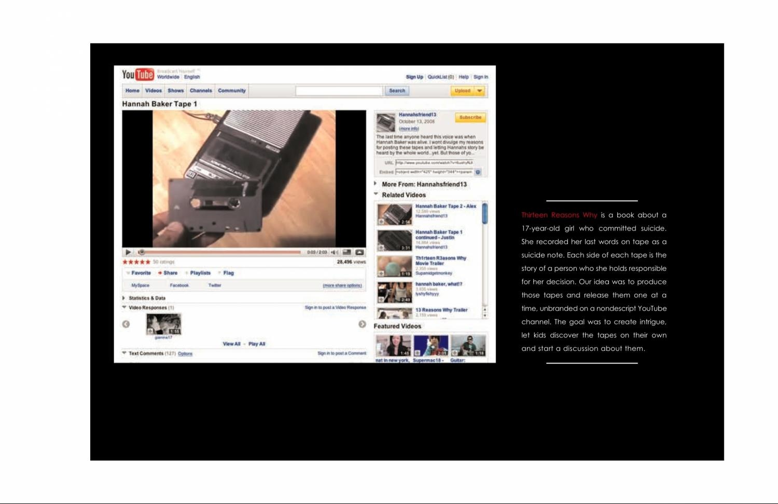Click Play All video responses
Image resolution: width=778 pixels, height=504 pixels.
click(257, 344)
